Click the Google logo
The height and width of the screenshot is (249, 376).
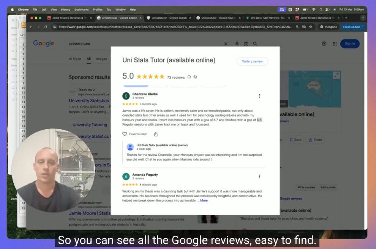(43, 43)
